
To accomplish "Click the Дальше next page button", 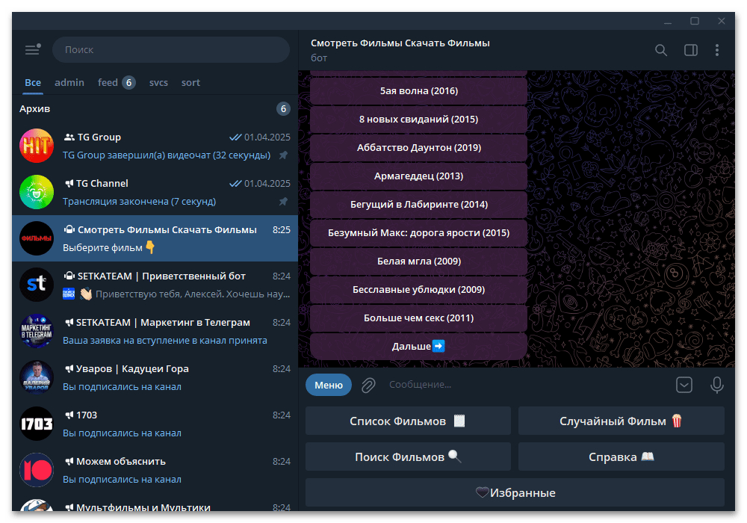I will 419,346.
